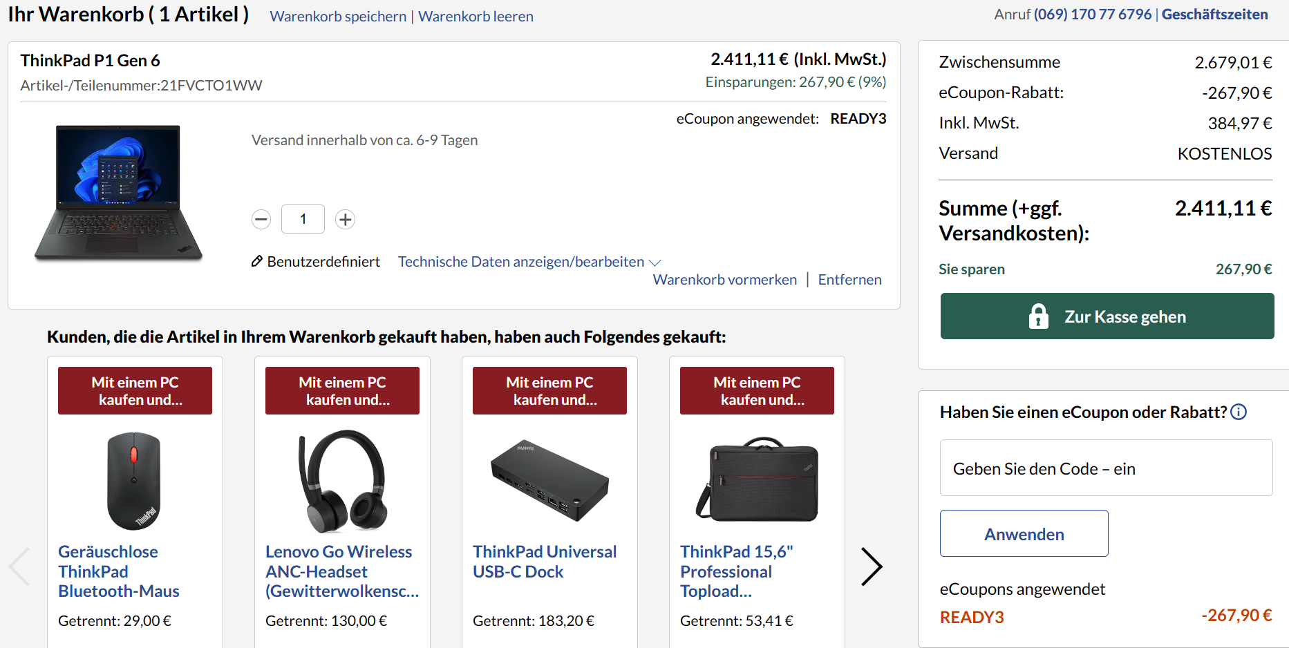The image size is (1289, 648).
Task: Decrease laptop quantity with minus icon
Action: coord(261,220)
